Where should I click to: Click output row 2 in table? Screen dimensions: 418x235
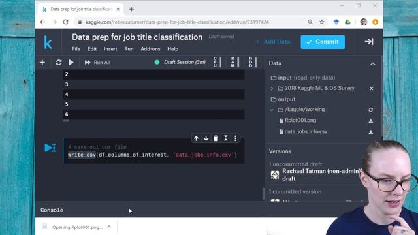(153, 74)
